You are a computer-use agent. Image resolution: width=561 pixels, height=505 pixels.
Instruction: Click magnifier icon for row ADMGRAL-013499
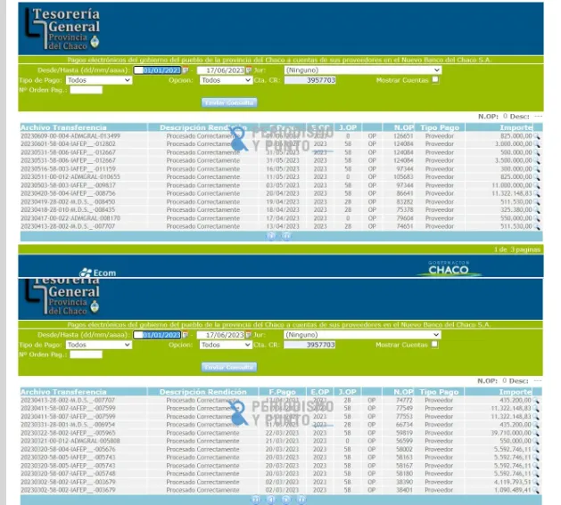coord(537,135)
